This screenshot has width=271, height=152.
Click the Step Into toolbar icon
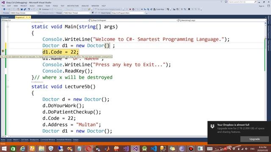pyautogui.click(x=145, y=9)
